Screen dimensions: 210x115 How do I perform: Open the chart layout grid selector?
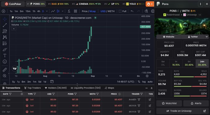pyautogui.click(x=76, y=11)
